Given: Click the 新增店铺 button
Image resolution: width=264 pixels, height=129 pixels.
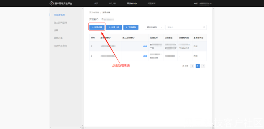Looking at the screenshot, I should [x=97, y=27].
